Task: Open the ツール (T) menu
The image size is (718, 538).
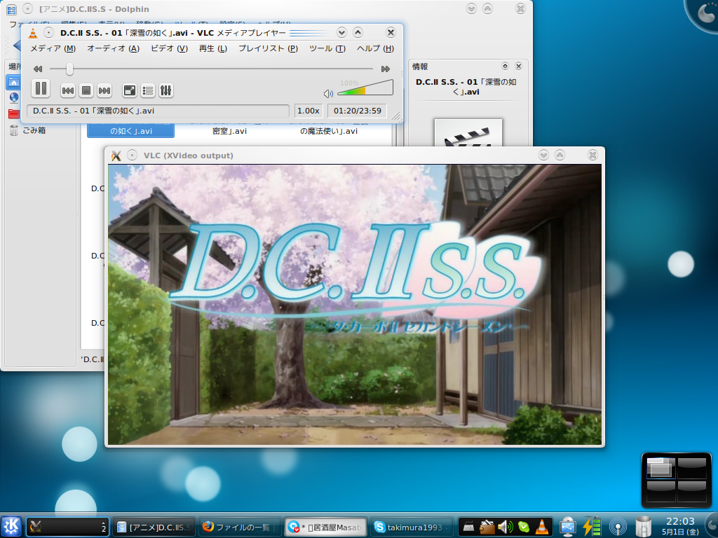Action: tap(327, 48)
